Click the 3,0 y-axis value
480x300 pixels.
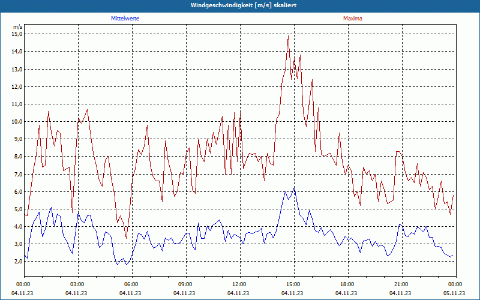[x=19, y=244]
